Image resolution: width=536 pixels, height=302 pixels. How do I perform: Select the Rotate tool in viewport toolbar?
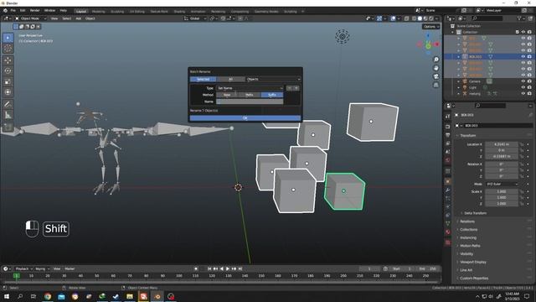coord(8,70)
